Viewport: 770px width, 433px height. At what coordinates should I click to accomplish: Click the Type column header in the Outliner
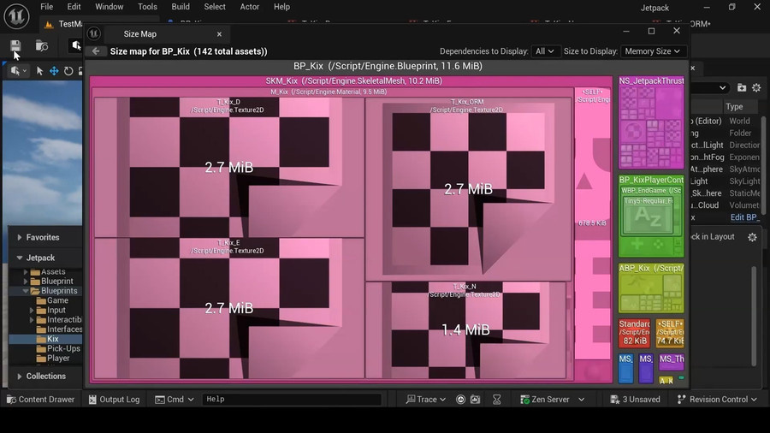(x=734, y=106)
